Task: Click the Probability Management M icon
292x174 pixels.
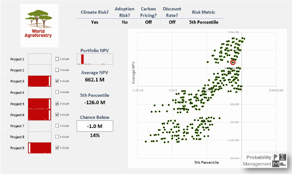Action: (276, 164)
